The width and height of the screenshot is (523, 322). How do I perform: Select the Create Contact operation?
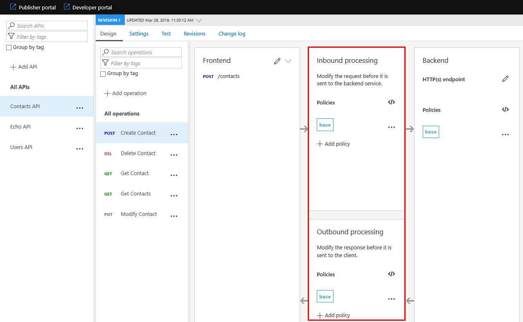[x=142, y=133]
